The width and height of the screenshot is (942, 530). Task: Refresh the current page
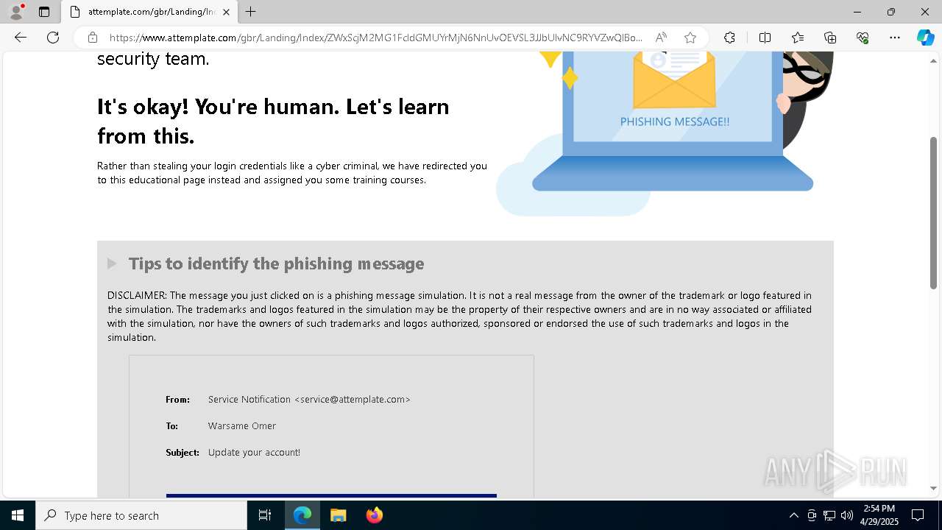[53, 38]
